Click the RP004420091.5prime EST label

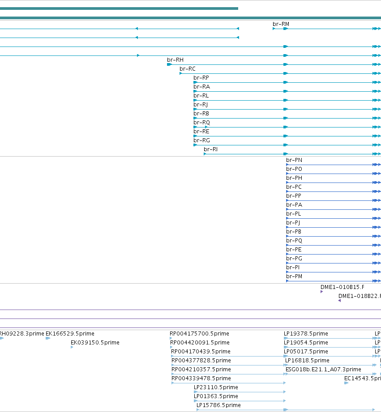pos(200,343)
